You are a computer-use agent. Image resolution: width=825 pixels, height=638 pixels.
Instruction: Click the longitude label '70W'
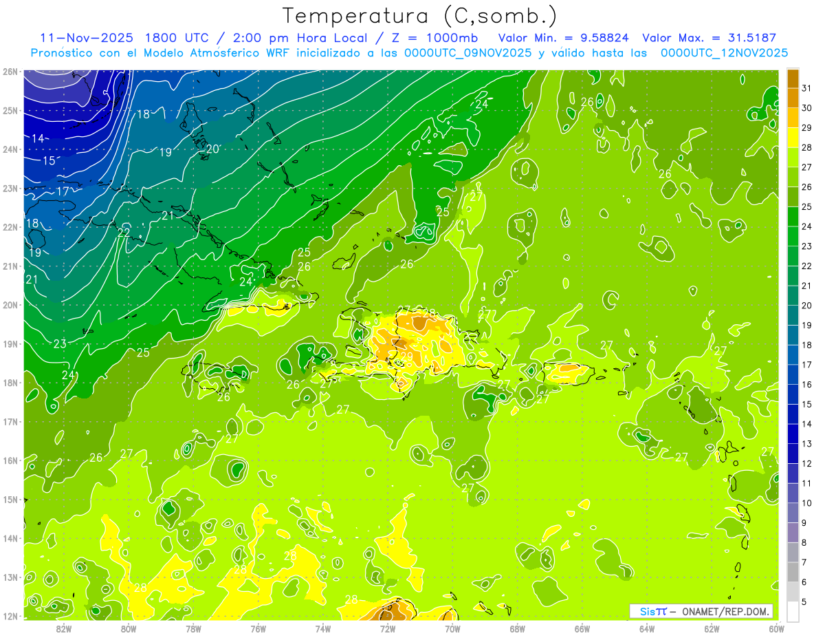(x=452, y=628)
